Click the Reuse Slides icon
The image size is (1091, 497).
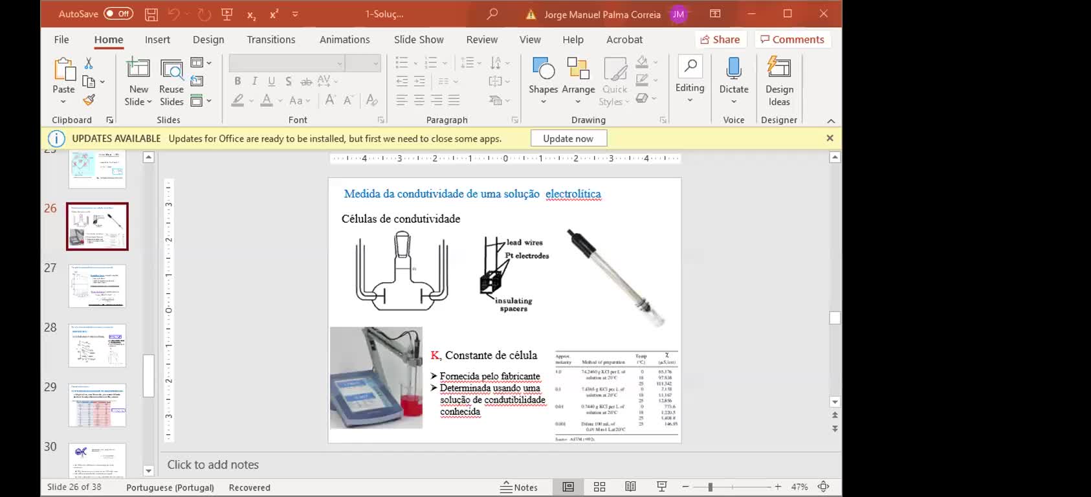coord(171,70)
